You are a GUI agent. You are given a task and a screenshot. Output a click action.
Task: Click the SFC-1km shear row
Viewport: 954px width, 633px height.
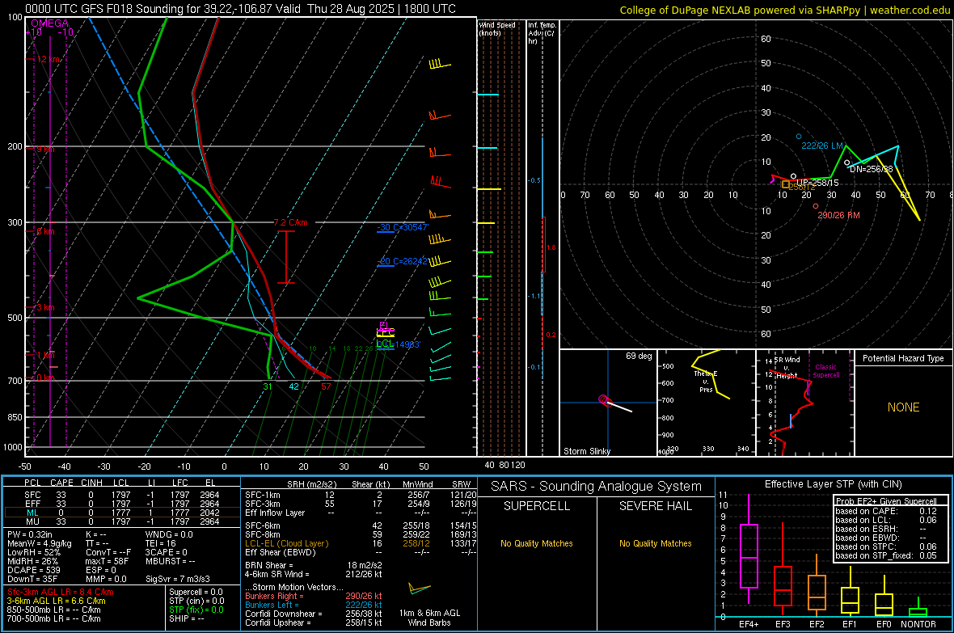pos(361,495)
